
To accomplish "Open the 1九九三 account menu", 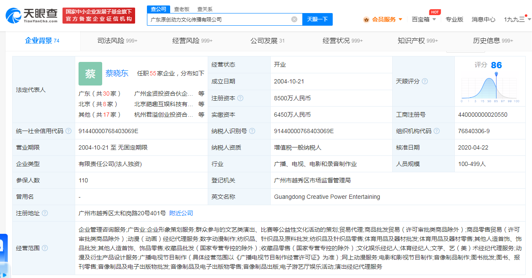I will click(x=516, y=19).
